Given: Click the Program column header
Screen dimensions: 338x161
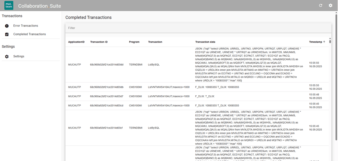Looking at the screenshot, I should click(x=134, y=42).
